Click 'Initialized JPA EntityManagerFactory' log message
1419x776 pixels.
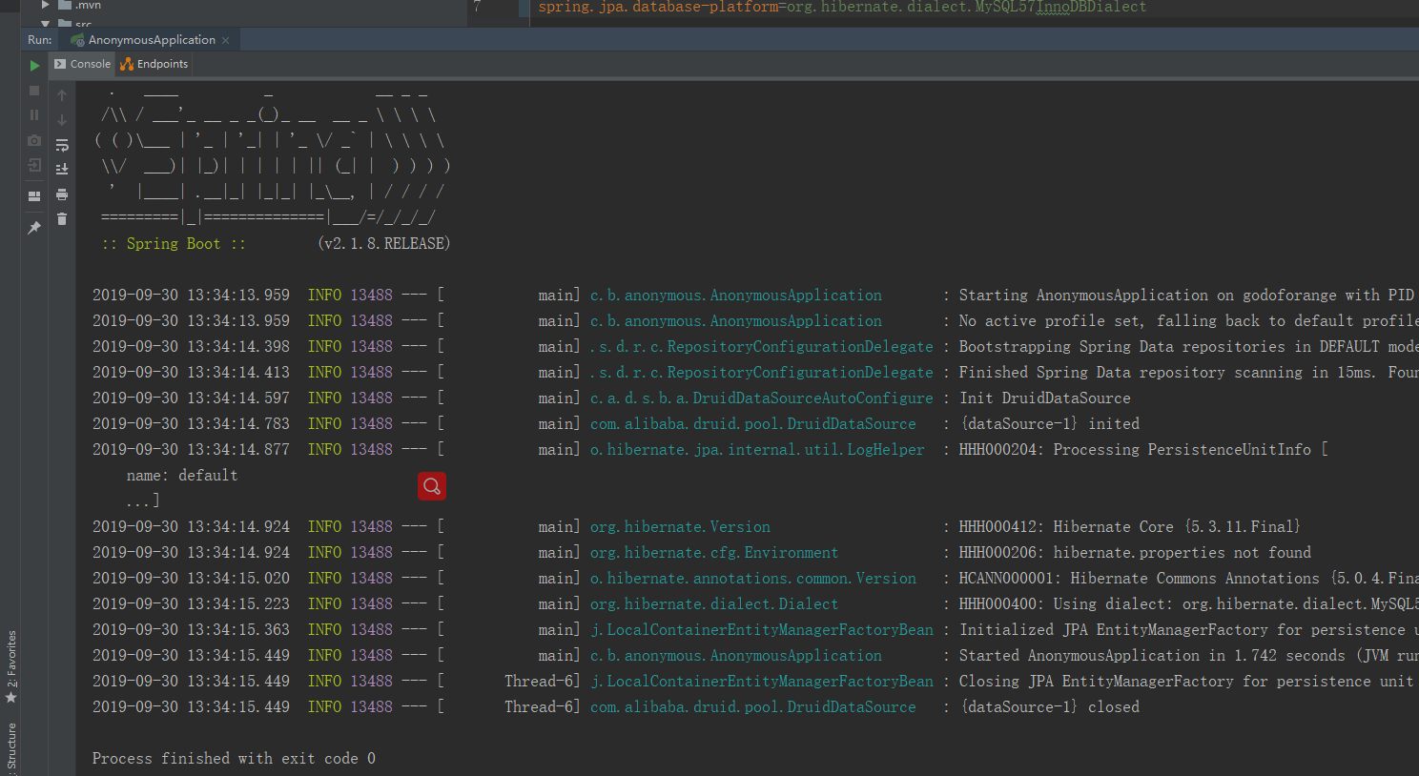1188,630
